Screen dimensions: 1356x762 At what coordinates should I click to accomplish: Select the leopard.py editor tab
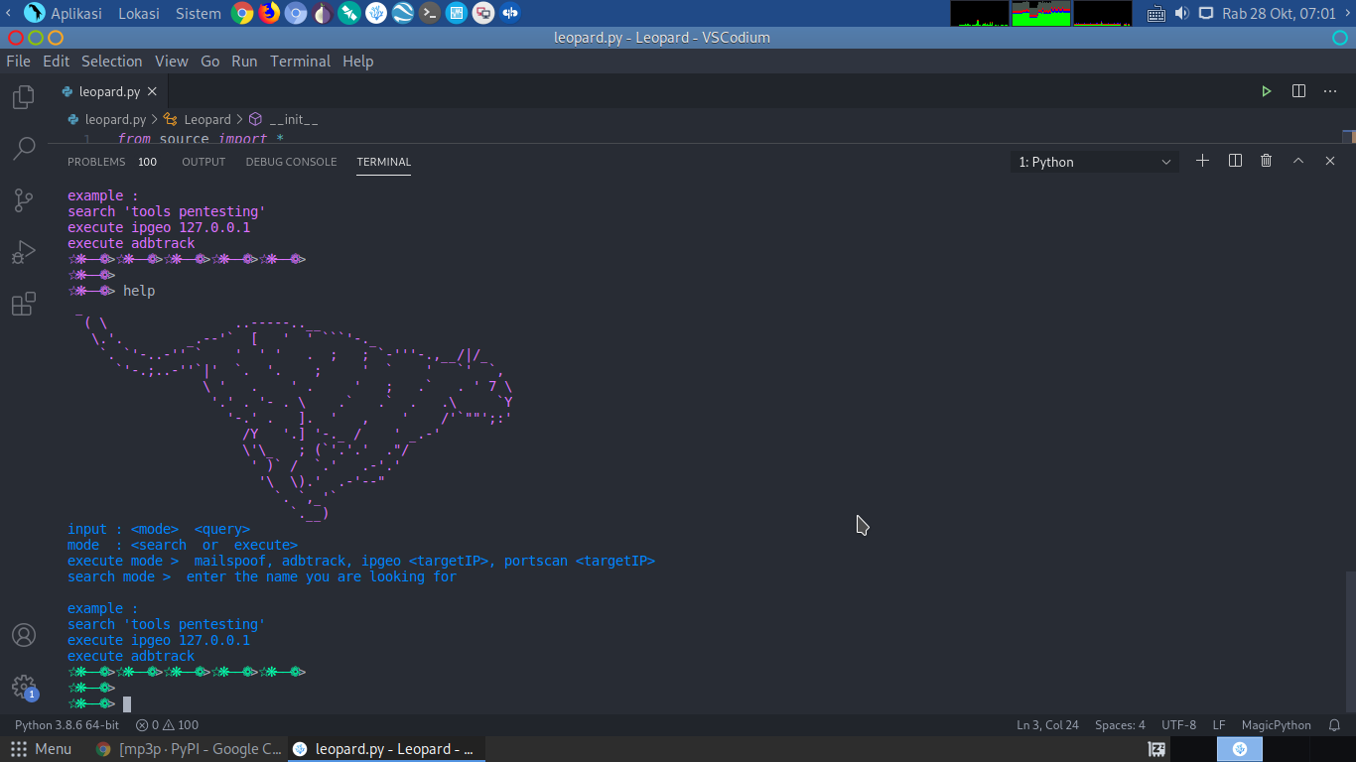pos(108,91)
